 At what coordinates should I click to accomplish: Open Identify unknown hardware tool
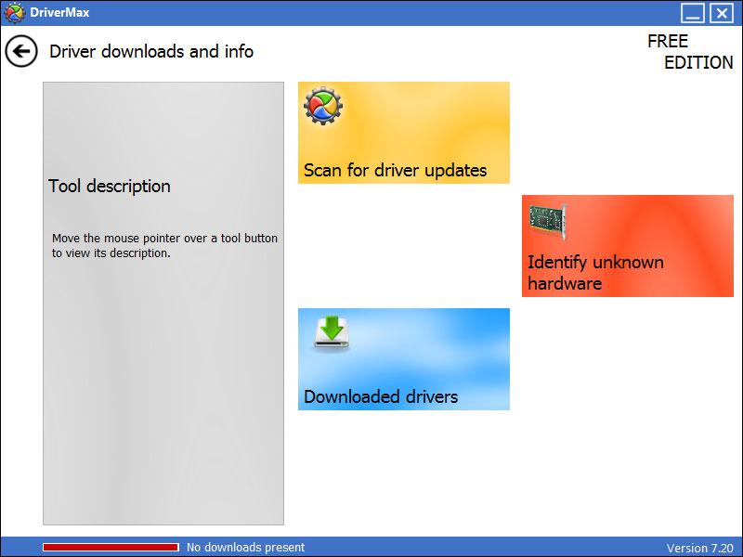tap(628, 246)
